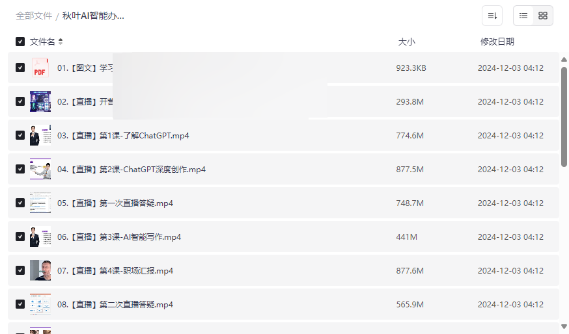Image resolution: width=569 pixels, height=334 pixels.
Task: Uncheck the 03 第1课-了解ChatGPT.mp4 checkbox
Action: tap(20, 135)
